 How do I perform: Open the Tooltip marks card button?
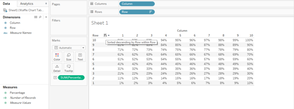pos(69,68)
